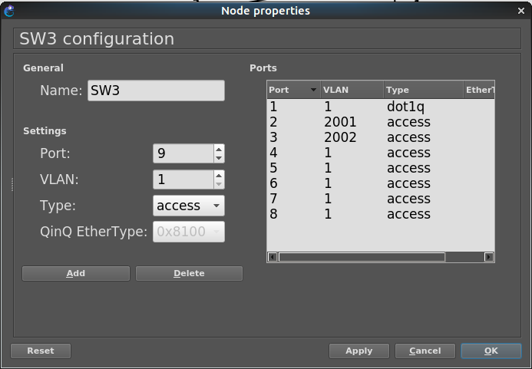
Task: Click the VLAN column header
Action: point(351,90)
